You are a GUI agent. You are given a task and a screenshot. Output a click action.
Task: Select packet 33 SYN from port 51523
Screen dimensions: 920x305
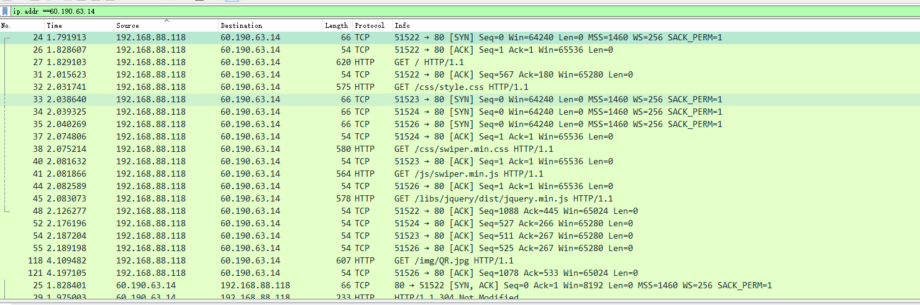[460, 99]
